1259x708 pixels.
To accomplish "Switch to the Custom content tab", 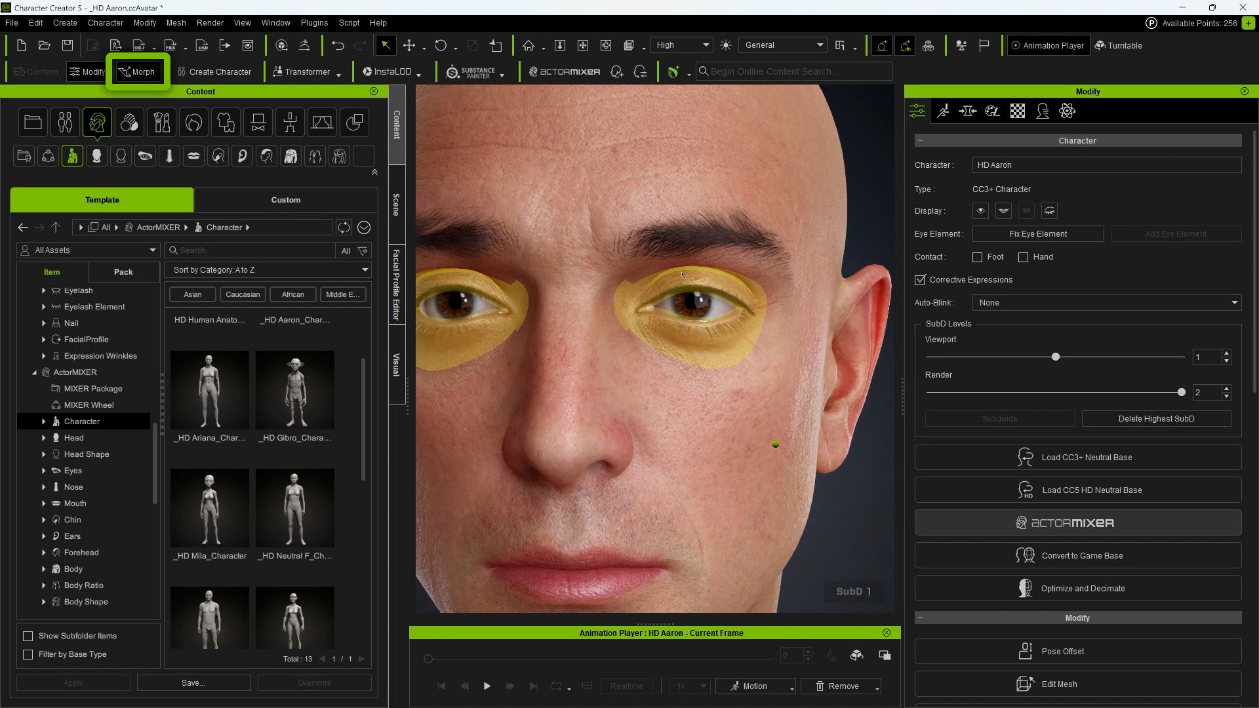I will click(x=285, y=200).
